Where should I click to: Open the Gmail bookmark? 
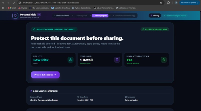12,8
